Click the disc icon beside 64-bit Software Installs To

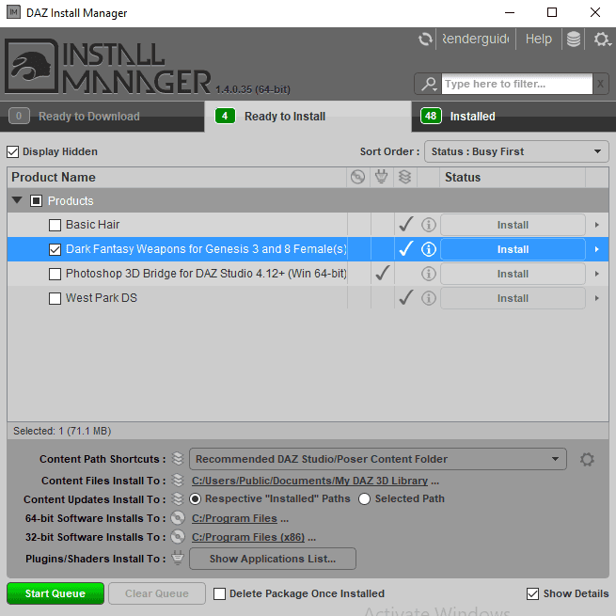[x=178, y=518]
